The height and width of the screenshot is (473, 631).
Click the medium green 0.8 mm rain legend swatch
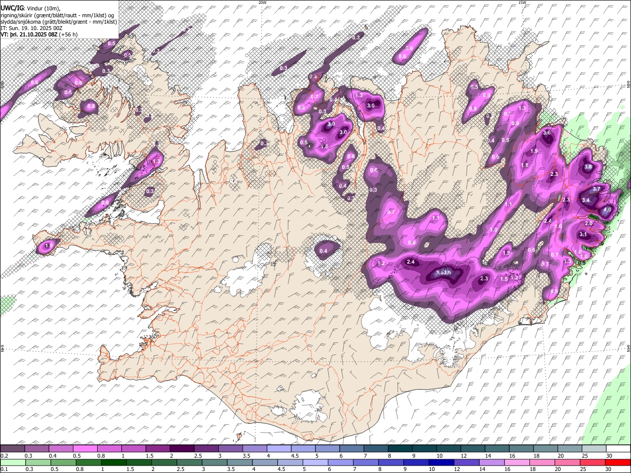(88, 463)
